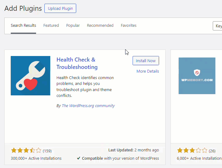Show the Recommended plugins tab

coord(100,26)
